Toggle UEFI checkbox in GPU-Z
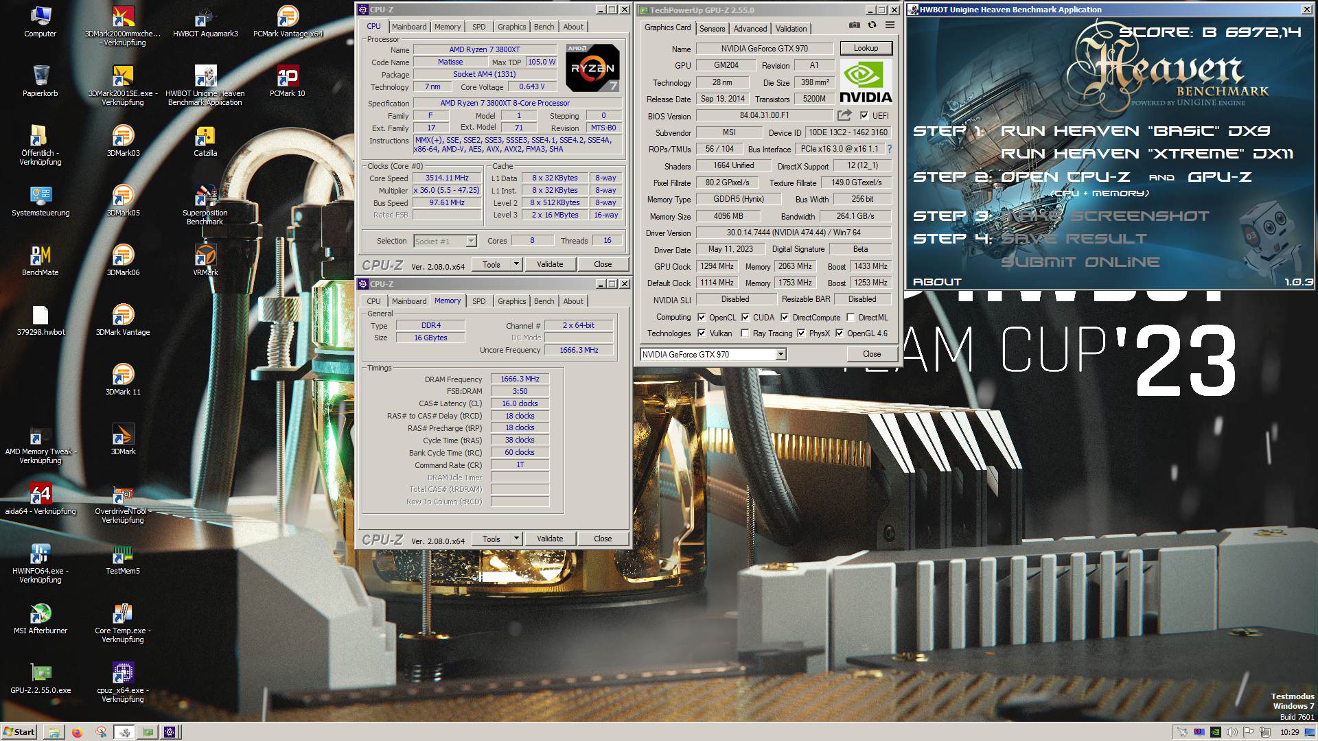 pos(864,115)
